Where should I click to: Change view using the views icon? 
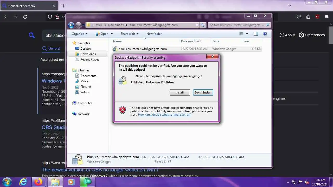pyautogui.click(x=241, y=34)
